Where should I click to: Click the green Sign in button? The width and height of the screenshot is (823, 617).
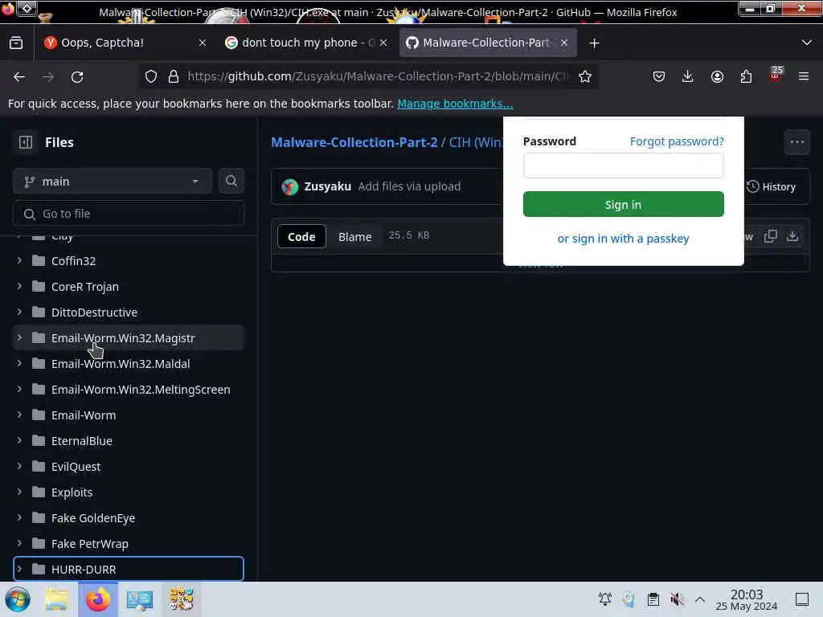coord(623,204)
